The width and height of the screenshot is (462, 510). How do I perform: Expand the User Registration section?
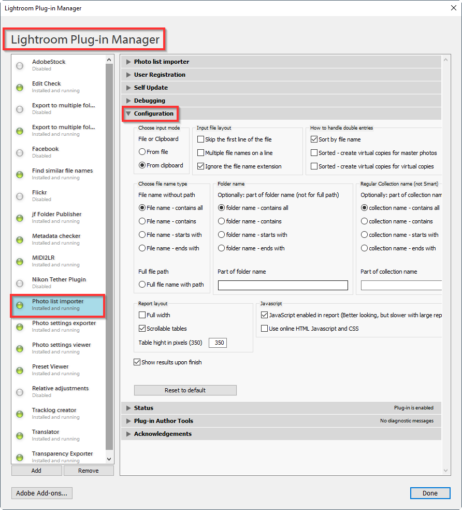click(x=159, y=75)
